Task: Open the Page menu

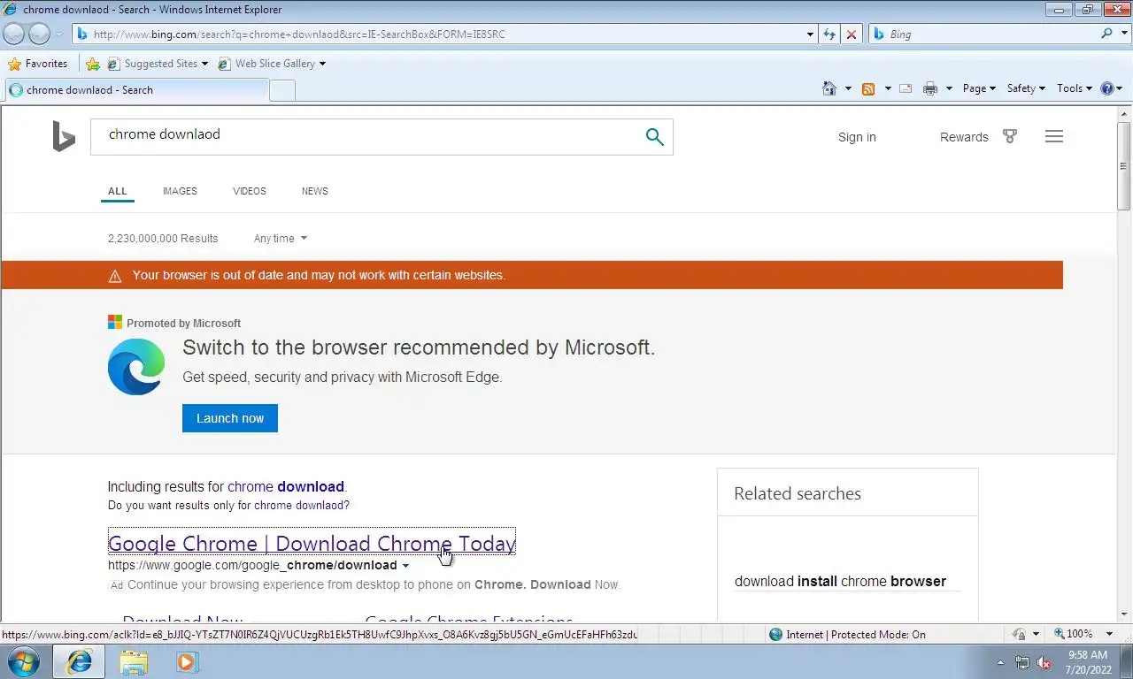Action: click(979, 88)
